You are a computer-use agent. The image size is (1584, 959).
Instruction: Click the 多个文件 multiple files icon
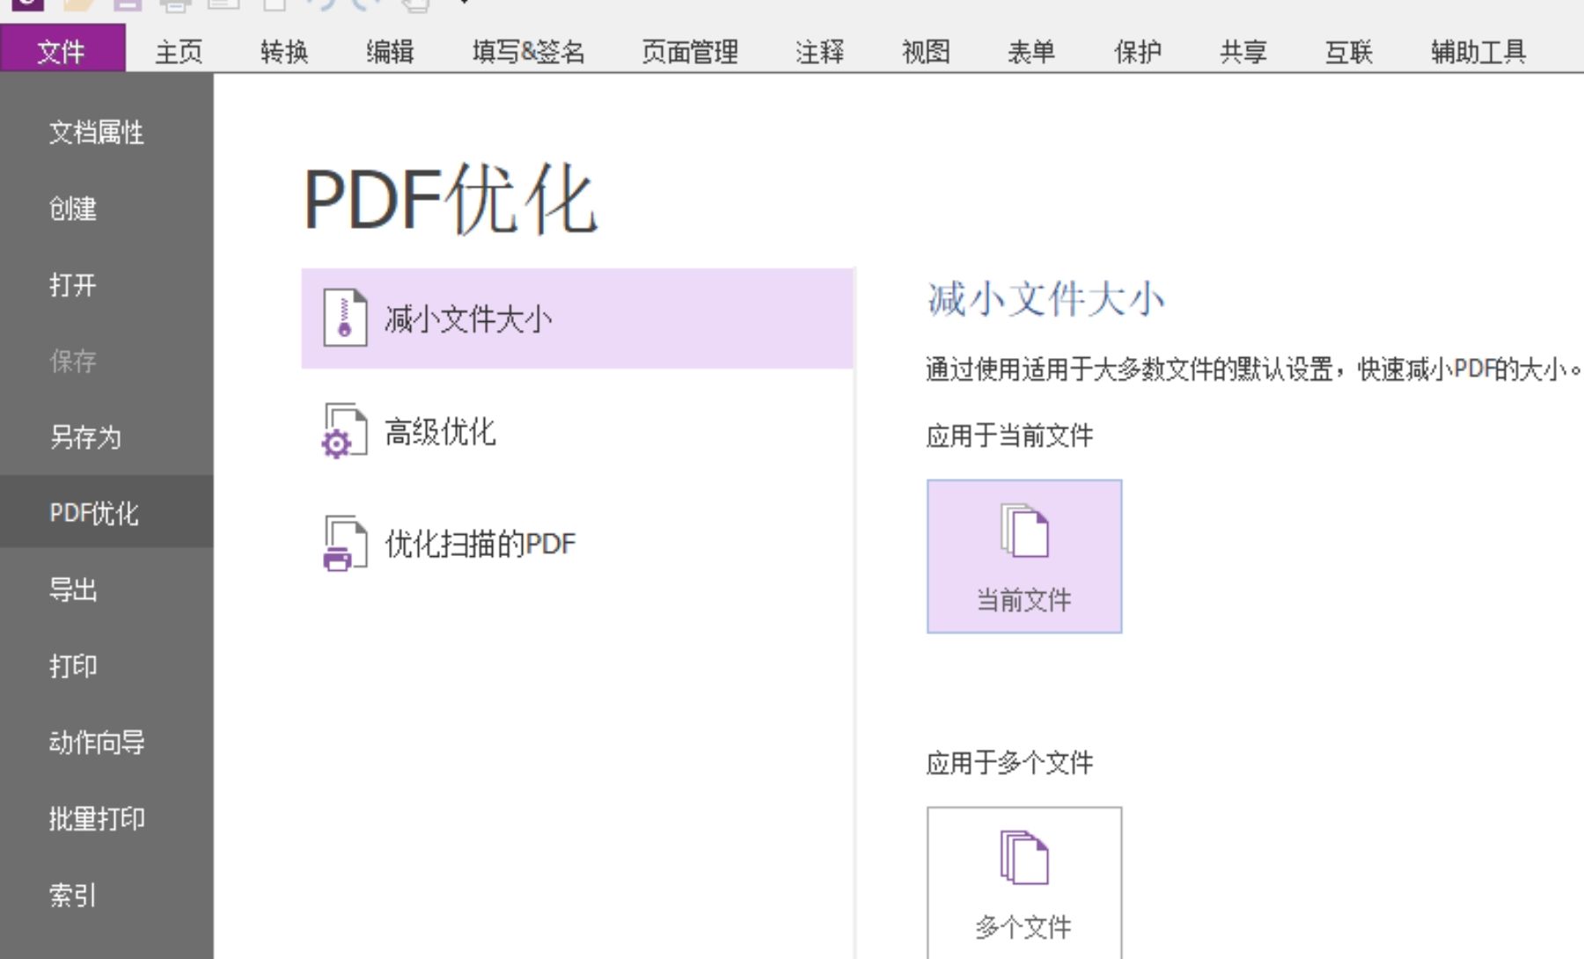(1023, 880)
